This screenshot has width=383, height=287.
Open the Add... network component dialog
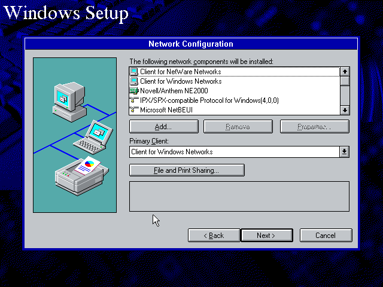[163, 126]
